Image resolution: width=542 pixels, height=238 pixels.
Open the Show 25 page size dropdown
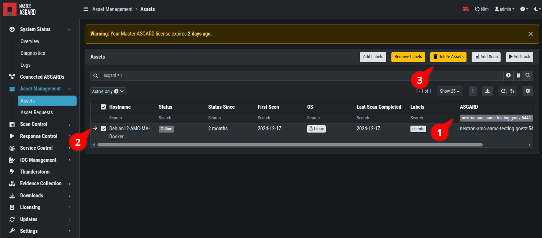[x=450, y=91]
